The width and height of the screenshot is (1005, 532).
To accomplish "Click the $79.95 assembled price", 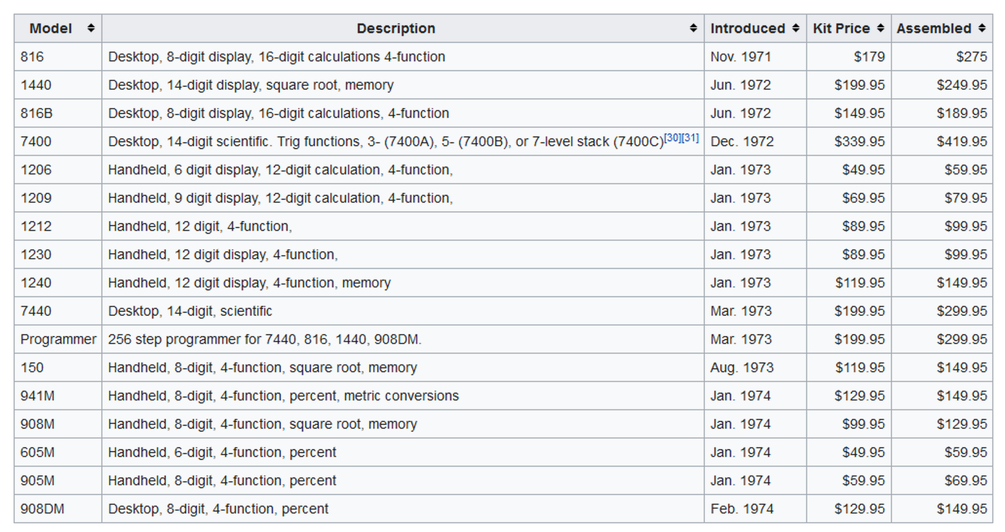I will point(966,198).
